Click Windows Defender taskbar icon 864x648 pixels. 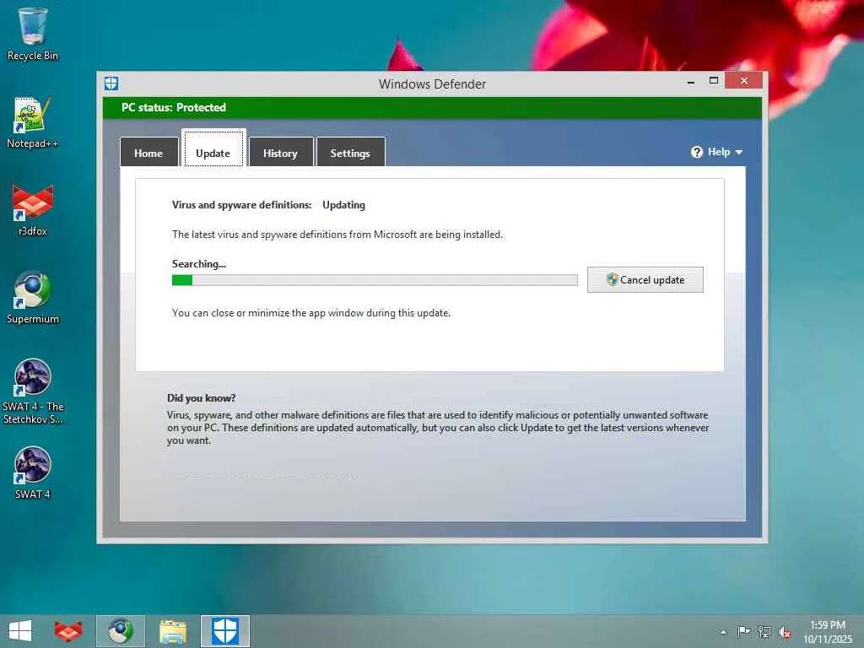click(x=224, y=631)
